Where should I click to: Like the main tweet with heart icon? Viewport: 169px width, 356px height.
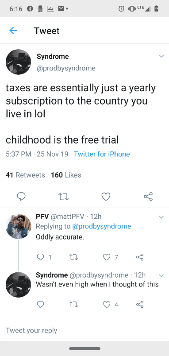coord(106,197)
